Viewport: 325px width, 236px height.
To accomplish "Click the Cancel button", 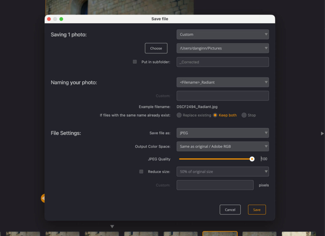I will 230,209.
